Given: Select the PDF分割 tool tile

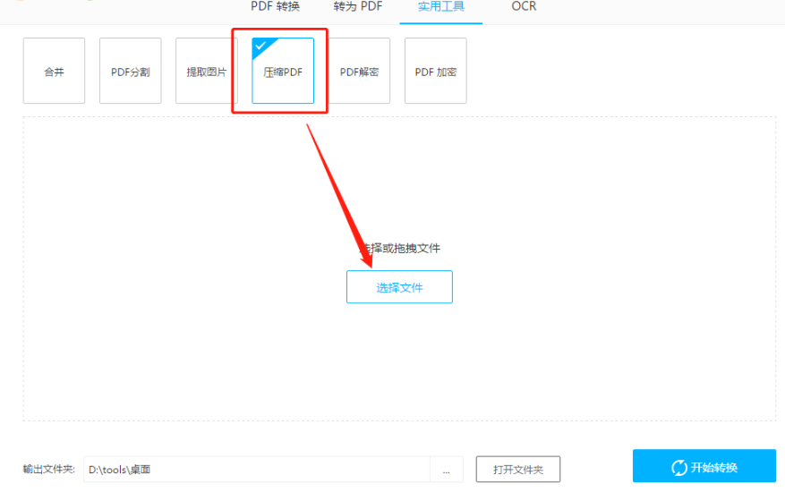Looking at the screenshot, I should [130, 71].
